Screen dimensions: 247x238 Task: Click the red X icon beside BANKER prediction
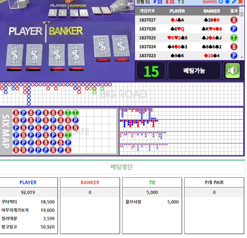tap(240, 2)
